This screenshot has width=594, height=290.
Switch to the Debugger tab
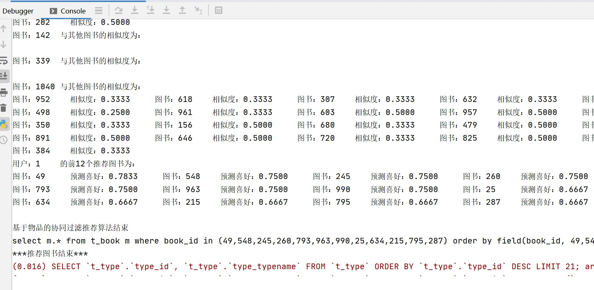pos(18,11)
